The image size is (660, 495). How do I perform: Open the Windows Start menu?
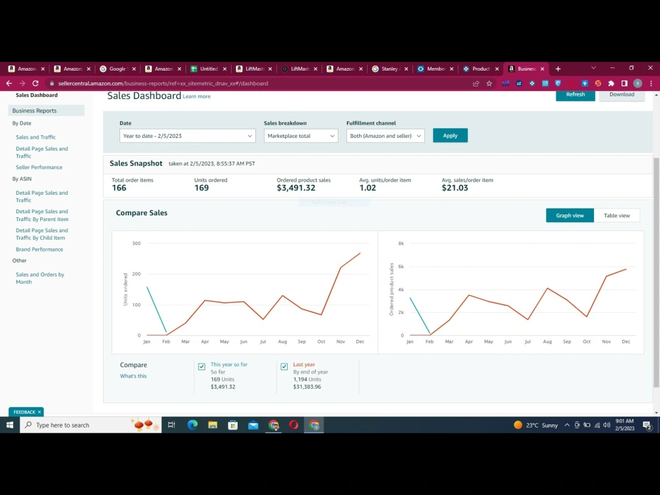pyautogui.click(x=10, y=425)
